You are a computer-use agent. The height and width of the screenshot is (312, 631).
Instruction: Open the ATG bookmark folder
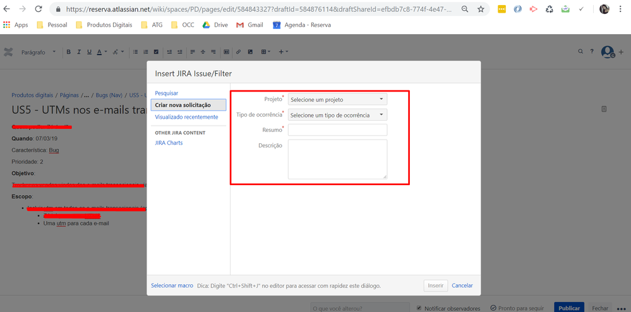[x=152, y=25]
